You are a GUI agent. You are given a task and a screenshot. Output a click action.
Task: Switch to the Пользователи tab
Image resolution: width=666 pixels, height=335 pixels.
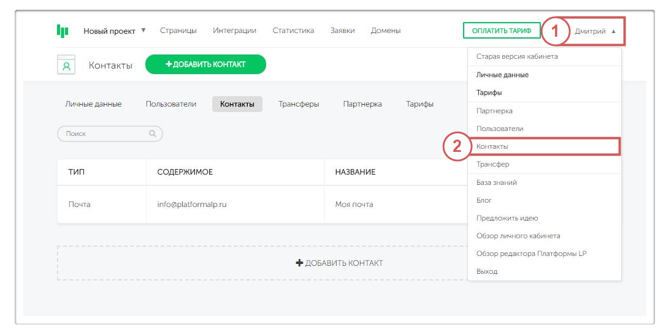[x=171, y=104]
